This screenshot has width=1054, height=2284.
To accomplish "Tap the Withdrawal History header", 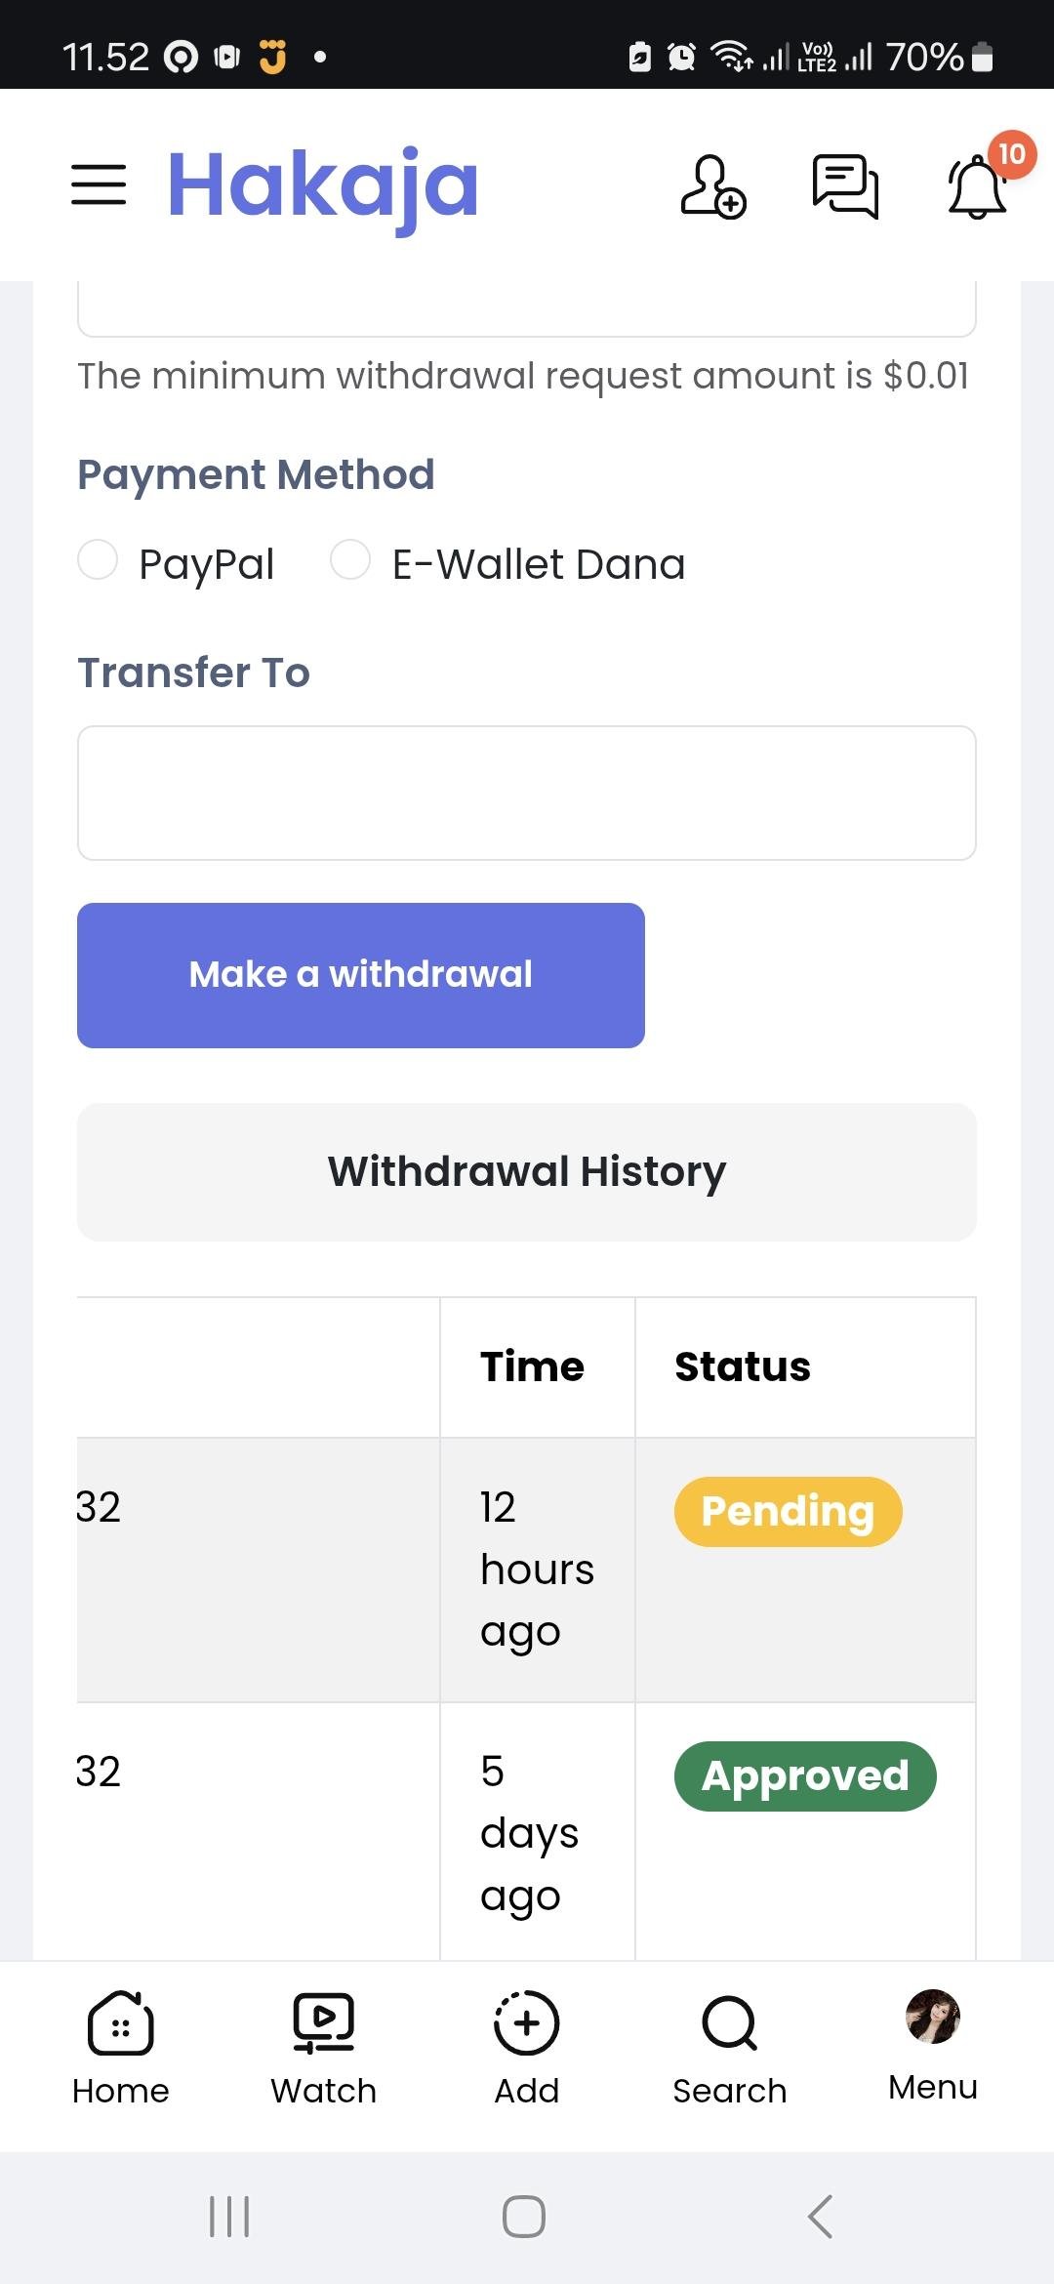I will (x=527, y=1171).
